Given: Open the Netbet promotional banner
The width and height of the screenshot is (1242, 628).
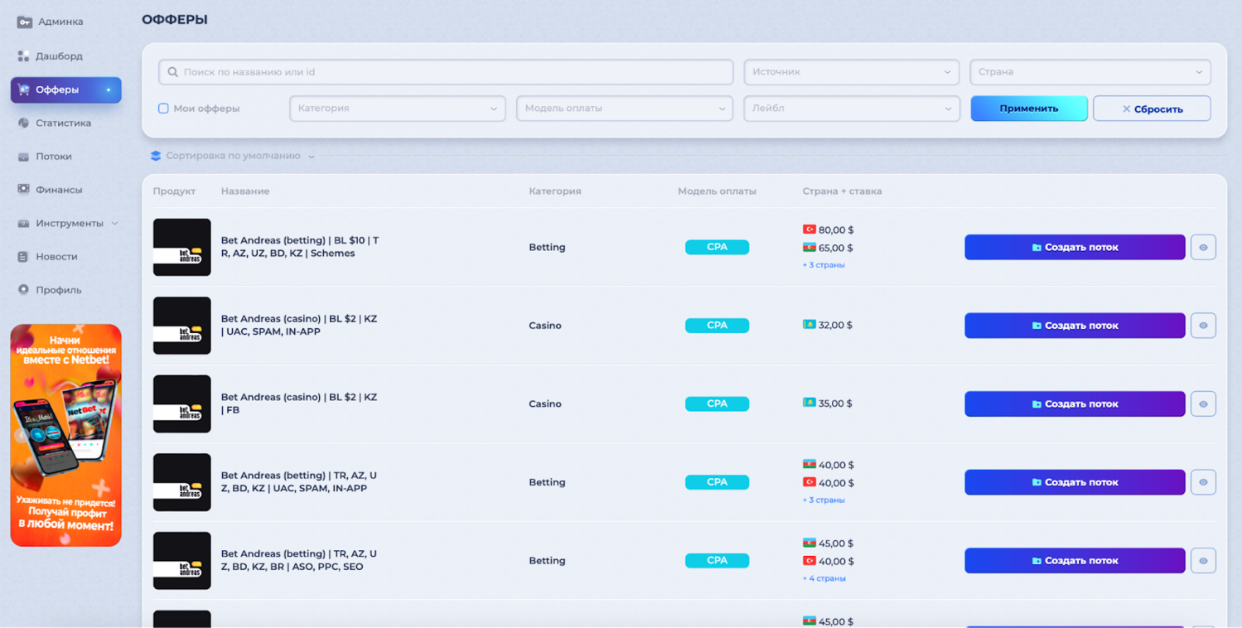Looking at the screenshot, I should tap(66, 435).
